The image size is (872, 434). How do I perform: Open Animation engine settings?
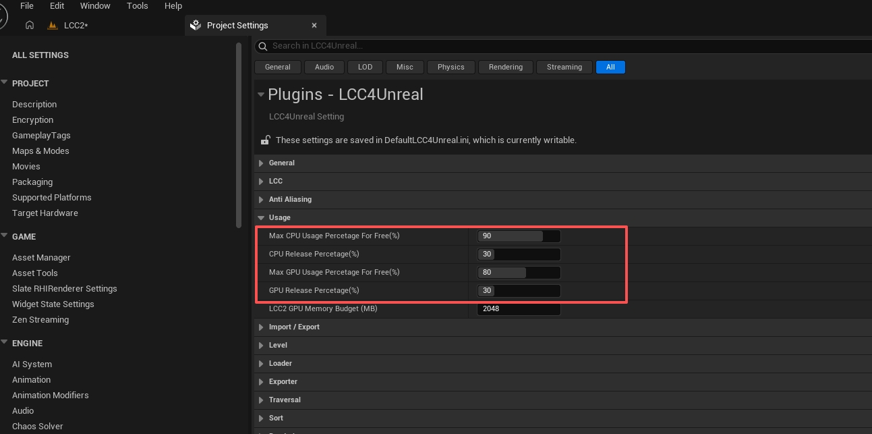pyautogui.click(x=31, y=379)
